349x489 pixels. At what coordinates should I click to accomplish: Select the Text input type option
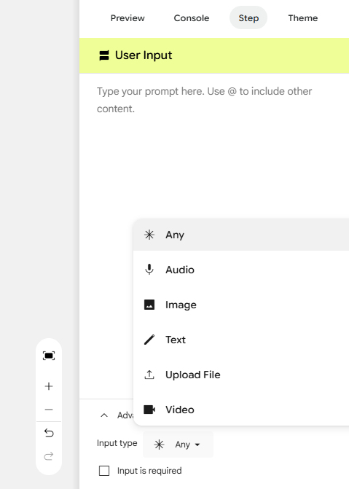click(x=241, y=340)
